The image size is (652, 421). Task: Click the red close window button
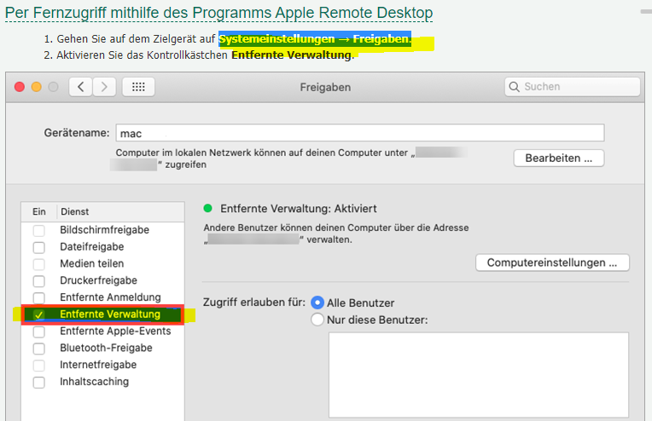[20, 87]
